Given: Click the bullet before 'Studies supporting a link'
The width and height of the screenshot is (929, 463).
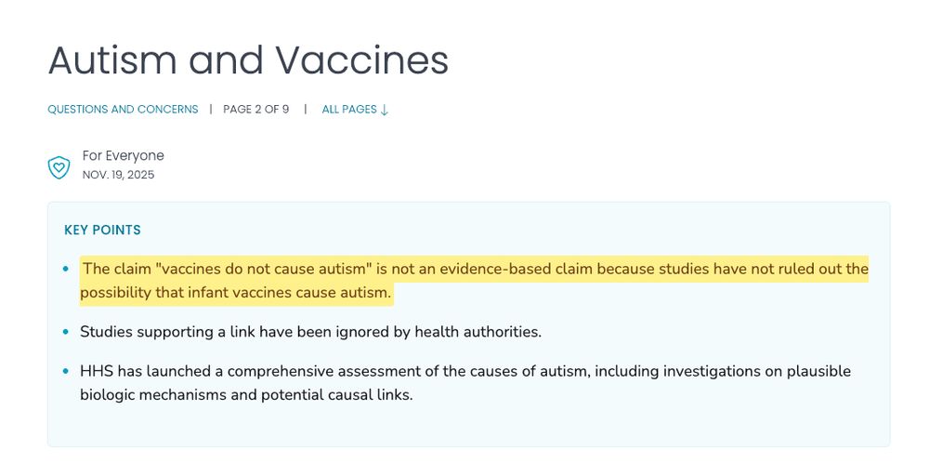Looking at the screenshot, I should (66, 332).
